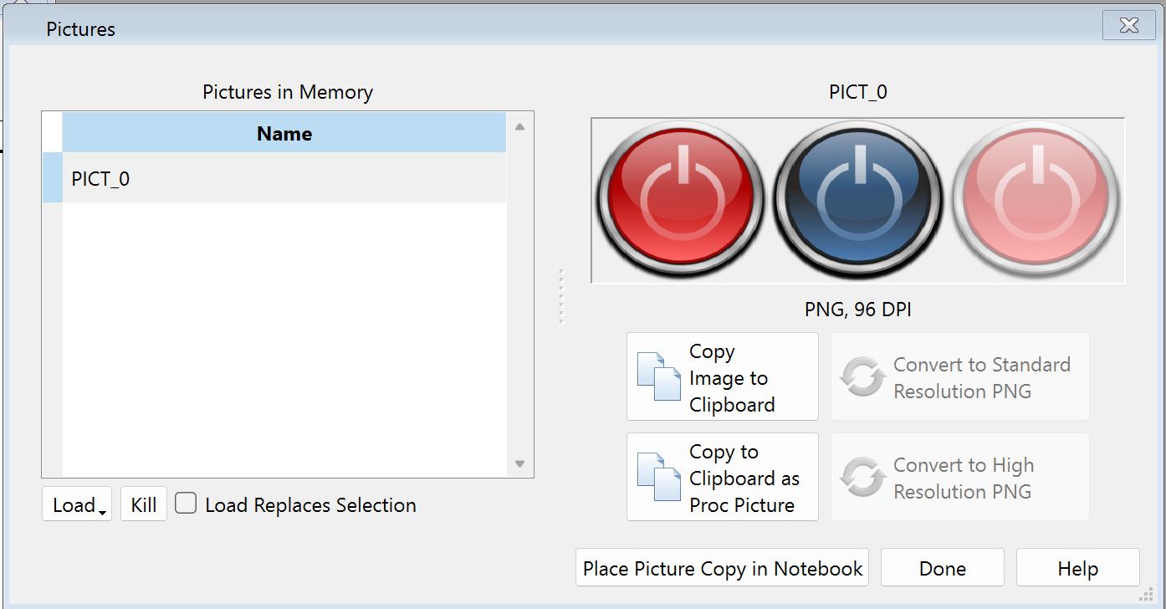Open Help for the Pictures dialog
The width and height of the screenshot is (1166, 609).
point(1077,569)
